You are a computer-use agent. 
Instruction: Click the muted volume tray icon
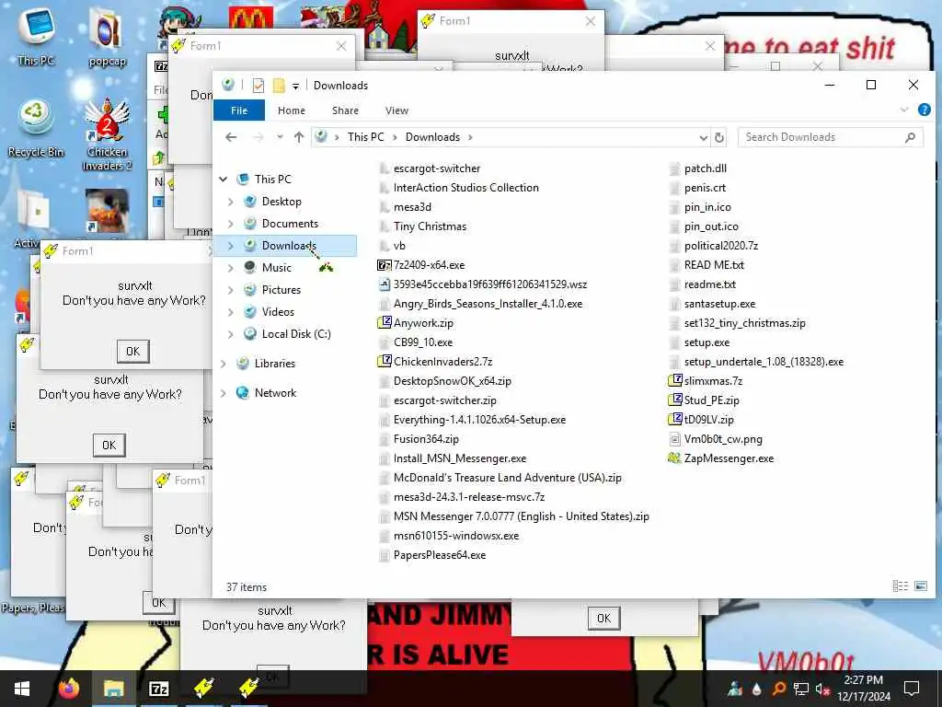point(822,689)
